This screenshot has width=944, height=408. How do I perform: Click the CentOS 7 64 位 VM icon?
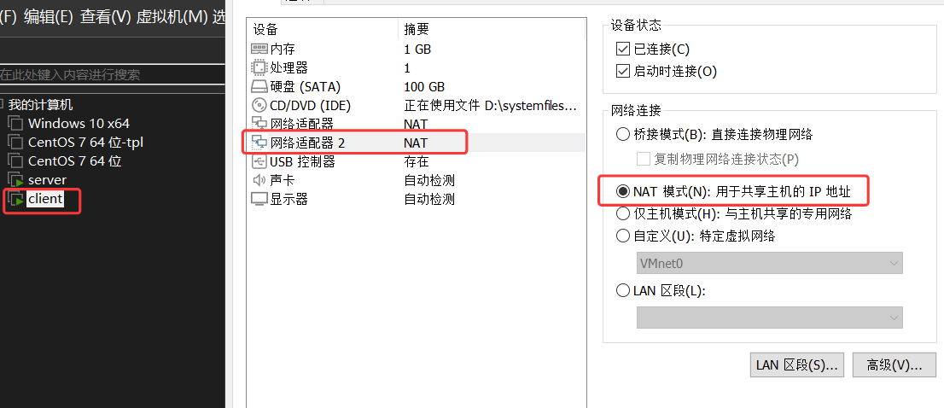(x=15, y=161)
